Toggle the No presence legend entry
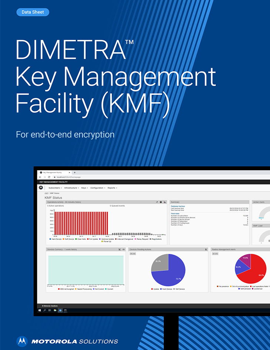This screenshot has height=350, width=270. [223, 286]
